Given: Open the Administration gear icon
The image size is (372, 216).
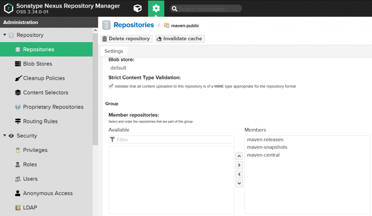Looking at the screenshot, I should (x=156, y=9).
